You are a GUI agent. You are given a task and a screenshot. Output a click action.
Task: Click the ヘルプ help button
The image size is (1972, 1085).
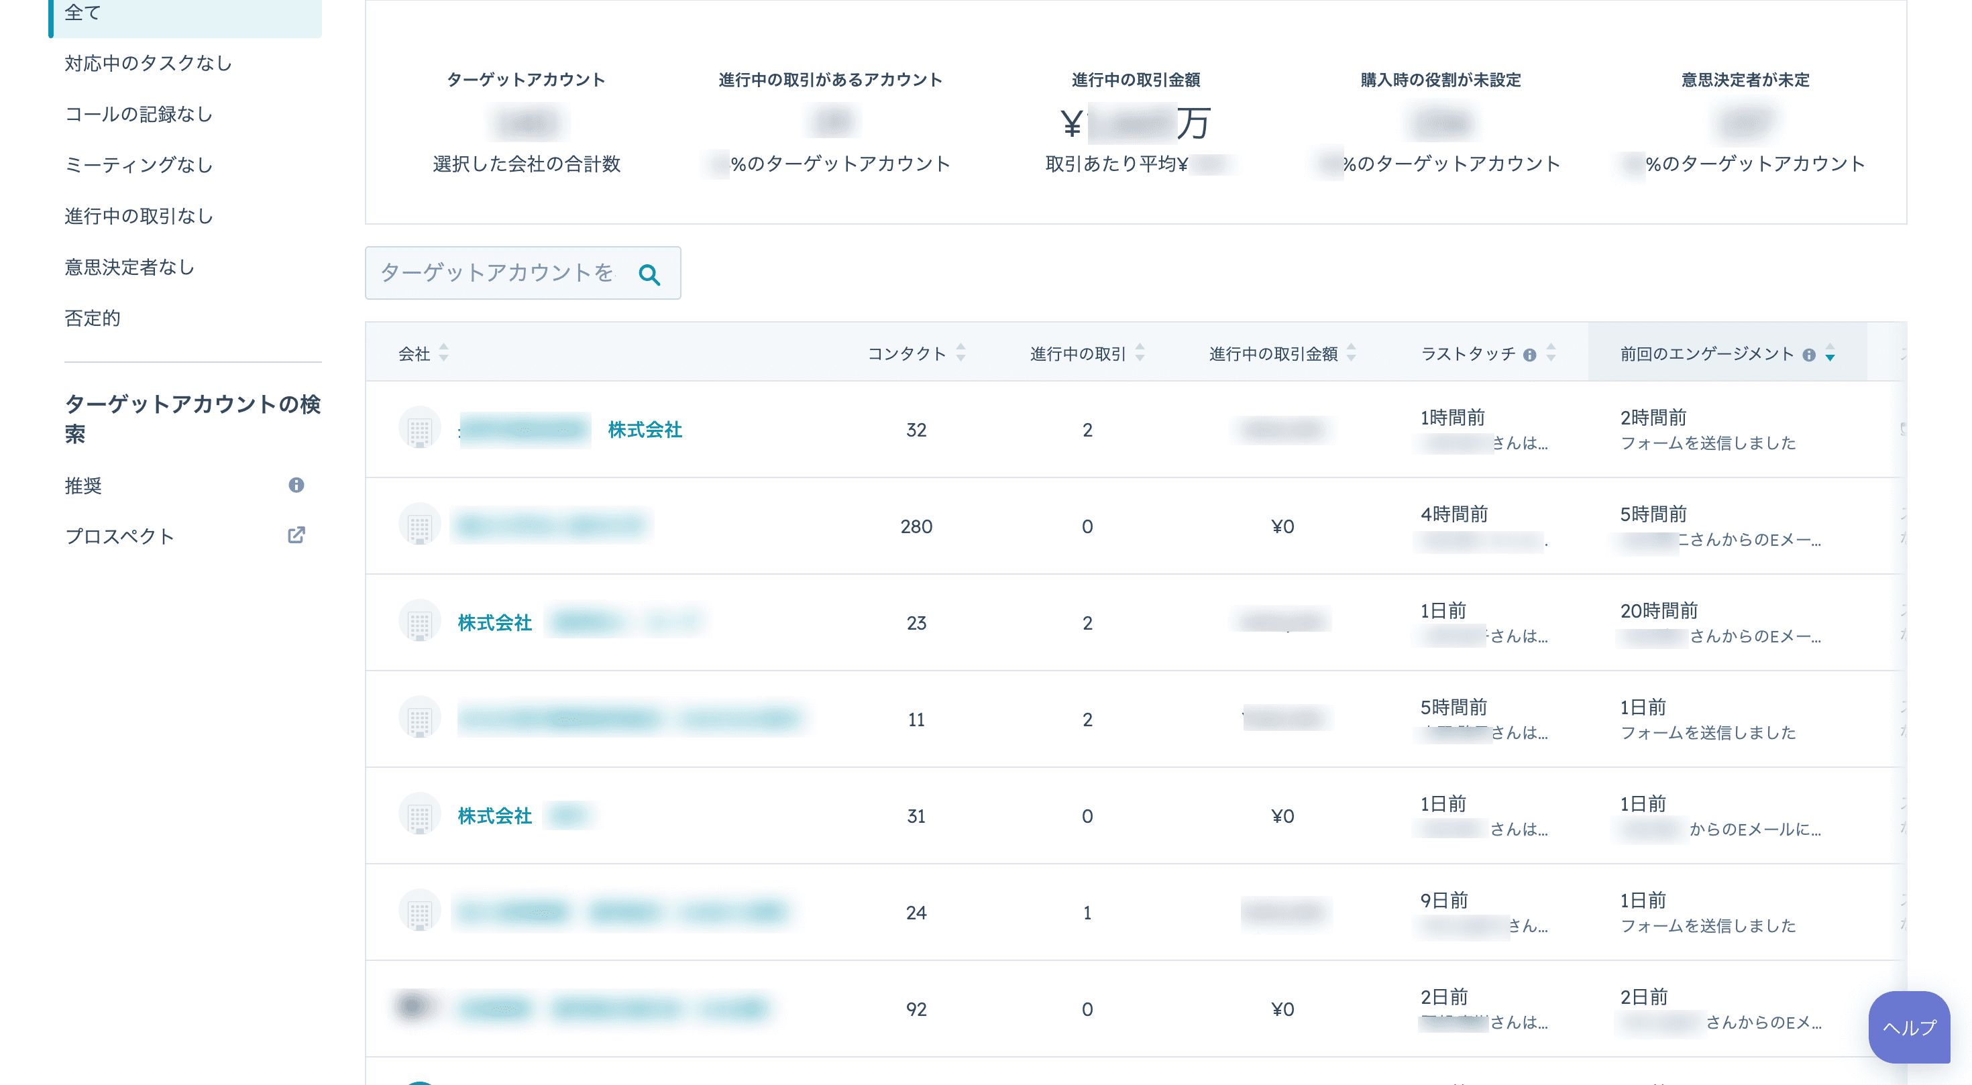click(1908, 1027)
